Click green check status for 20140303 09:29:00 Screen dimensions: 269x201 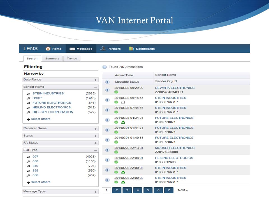coord(116,92)
